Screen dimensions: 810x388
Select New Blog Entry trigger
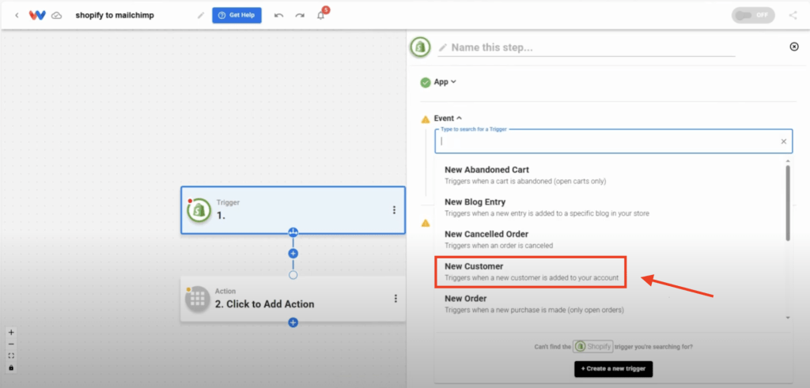[x=610, y=207]
